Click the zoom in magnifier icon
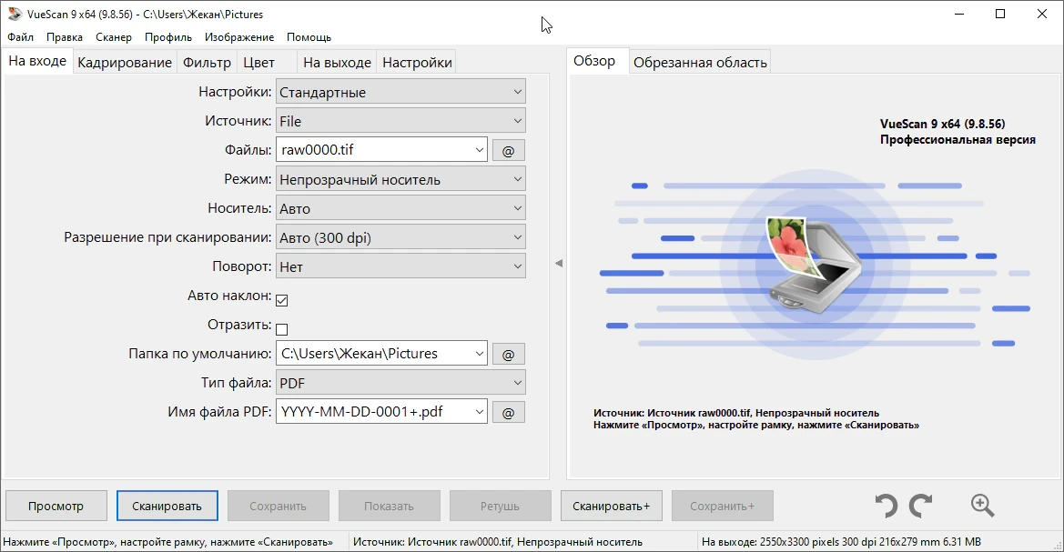The height and width of the screenshot is (552, 1064). pos(983,506)
